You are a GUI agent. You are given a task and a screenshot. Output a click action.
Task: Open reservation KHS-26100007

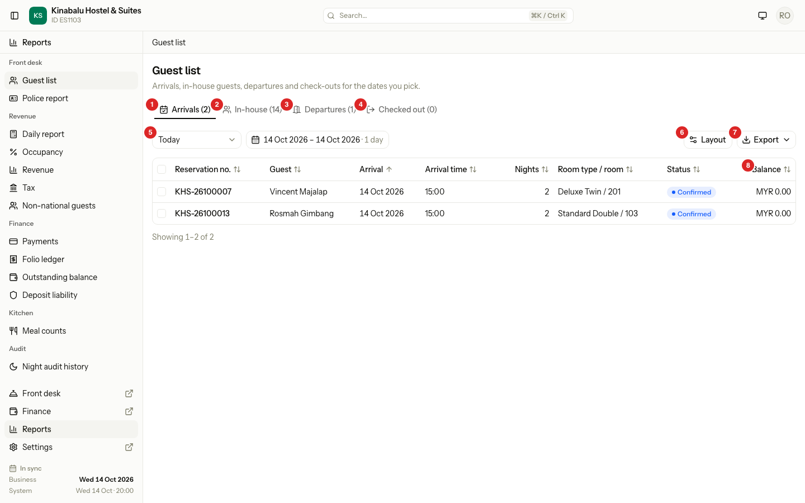203,192
